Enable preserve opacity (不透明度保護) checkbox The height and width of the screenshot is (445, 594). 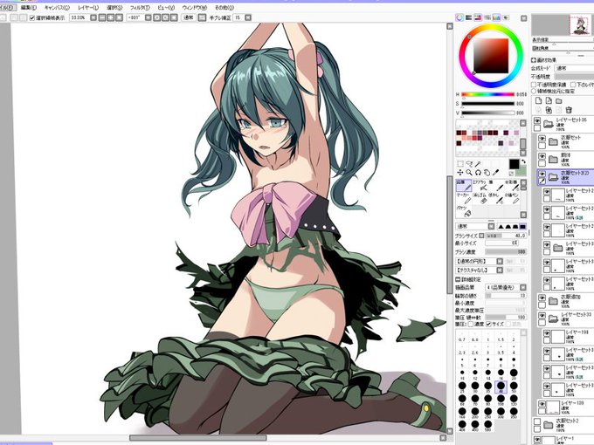534,85
